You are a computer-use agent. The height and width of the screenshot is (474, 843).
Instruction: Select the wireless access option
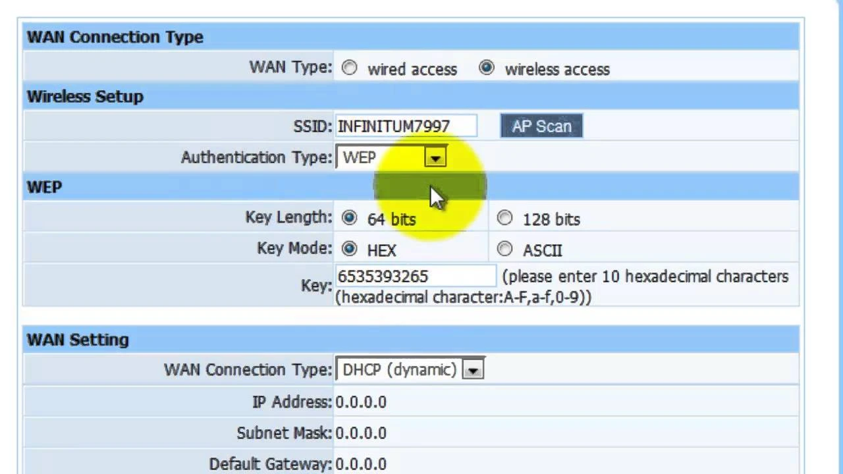tap(487, 68)
